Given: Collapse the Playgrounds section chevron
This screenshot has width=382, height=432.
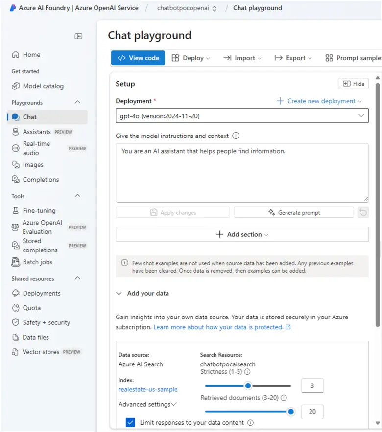Looking at the screenshot, I should click(78, 102).
